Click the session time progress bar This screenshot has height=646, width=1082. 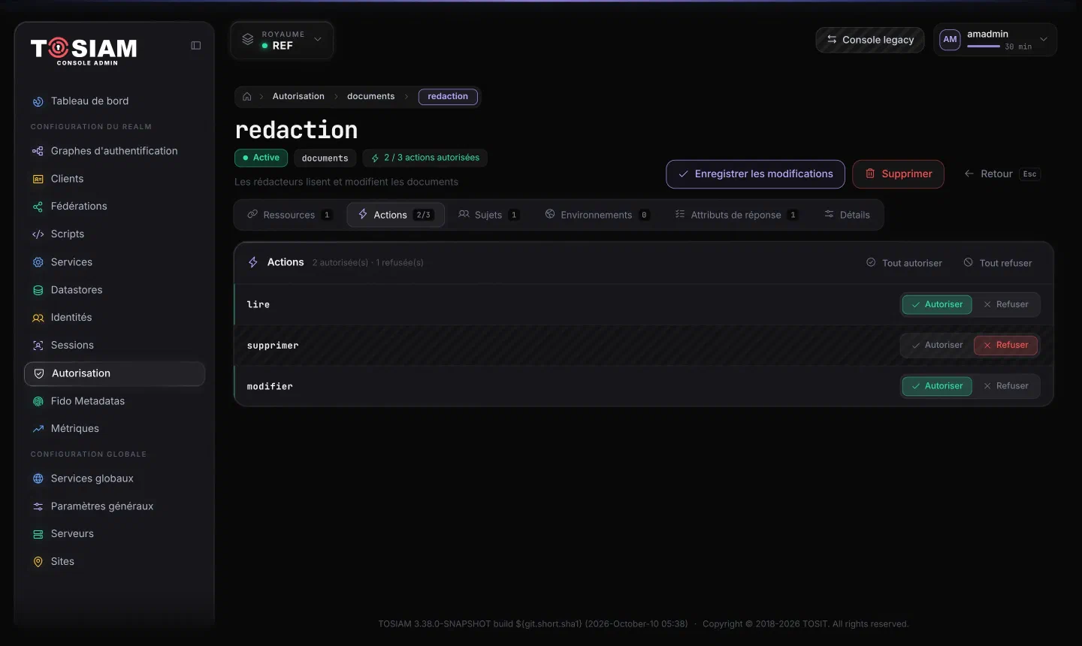983,47
